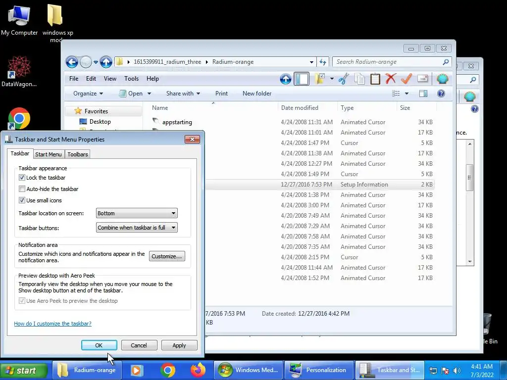Click Print in the command bar
The height and width of the screenshot is (380, 507).
[221, 94]
